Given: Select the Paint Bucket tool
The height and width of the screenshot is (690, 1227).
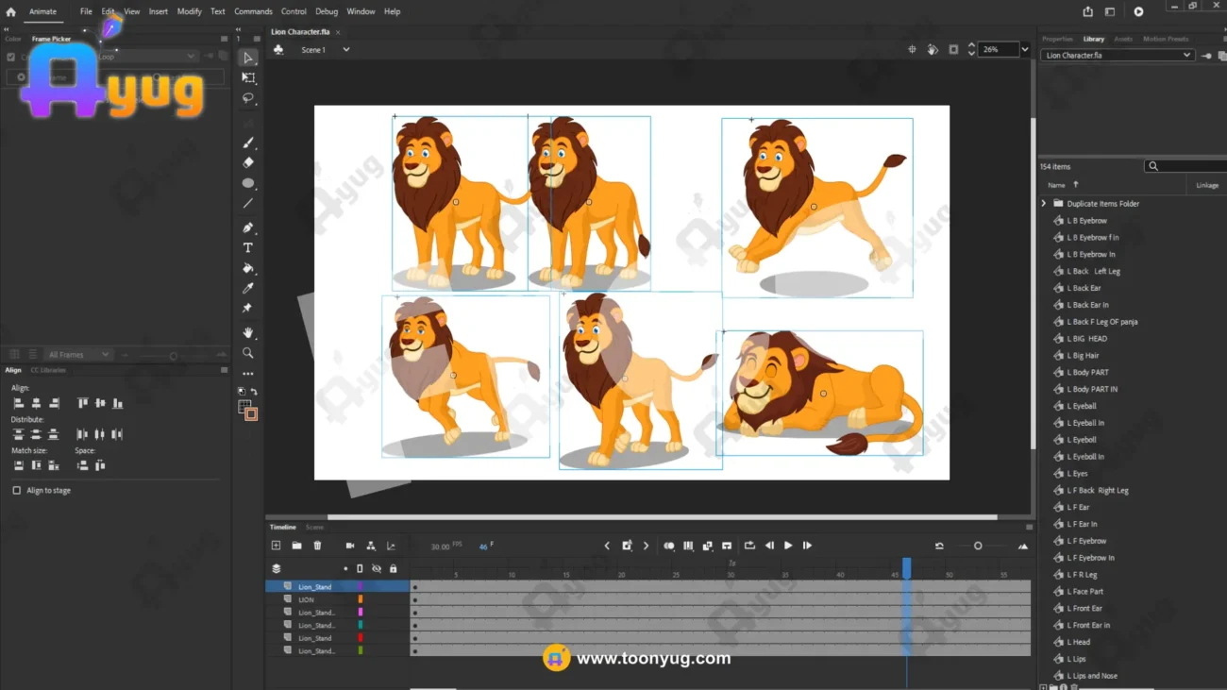Looking at the screenshot, I should click(x=248, y=269).
